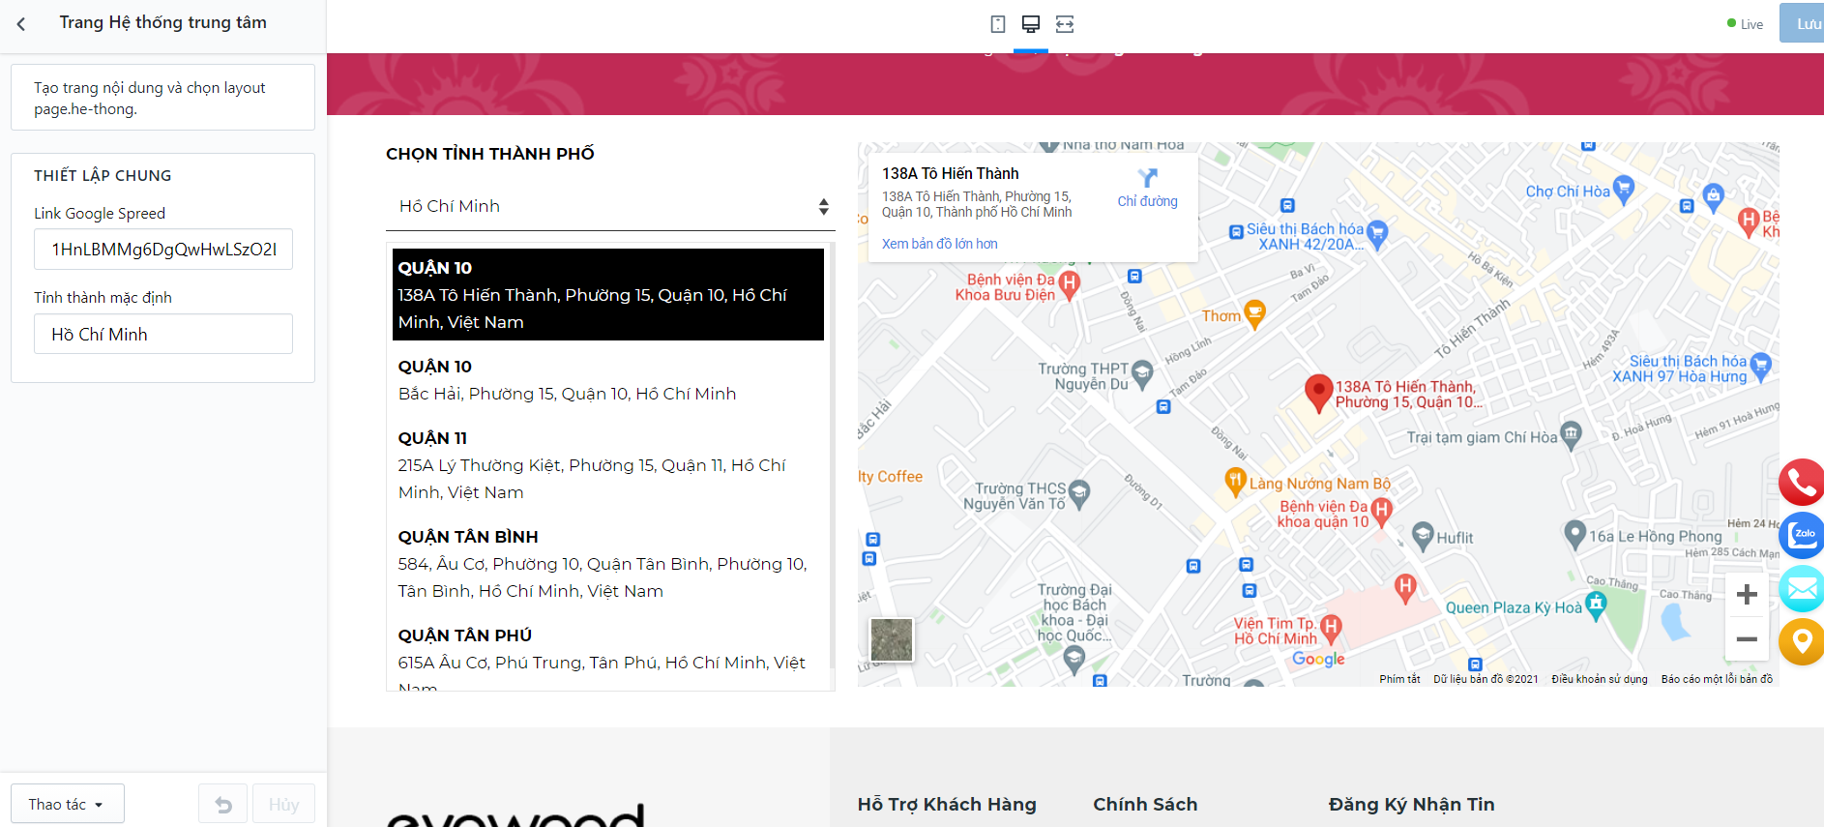Click Trại tạm giam Chí Hòa marker
The image size is (1824, 827).
pos(1571,433)
